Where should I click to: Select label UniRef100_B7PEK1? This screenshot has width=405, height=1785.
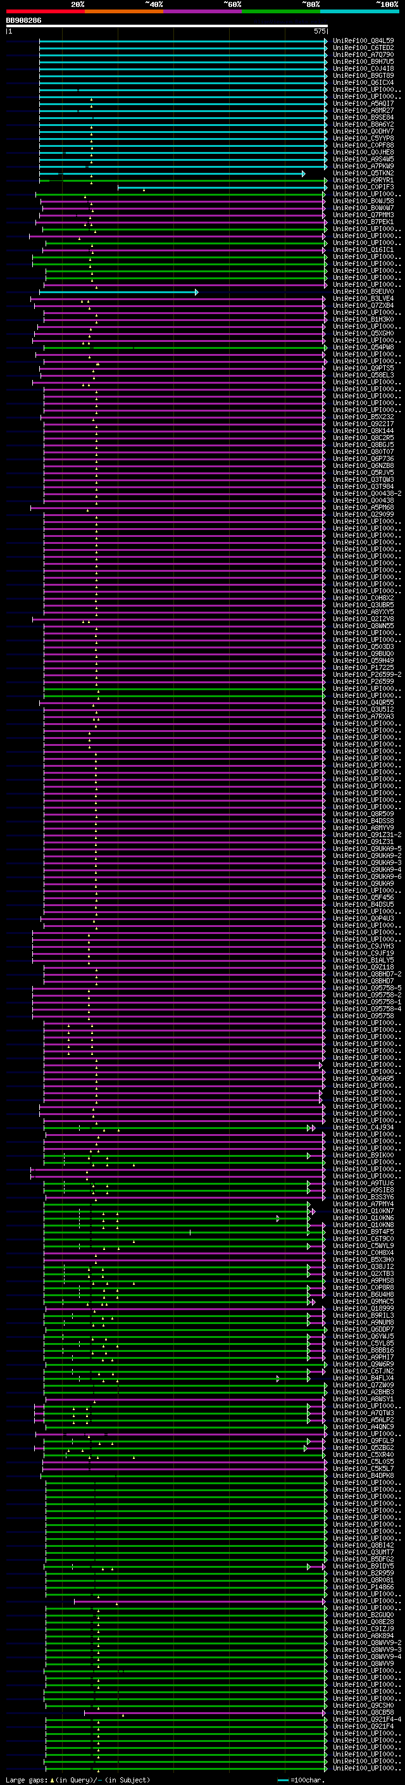coord(363,222)
